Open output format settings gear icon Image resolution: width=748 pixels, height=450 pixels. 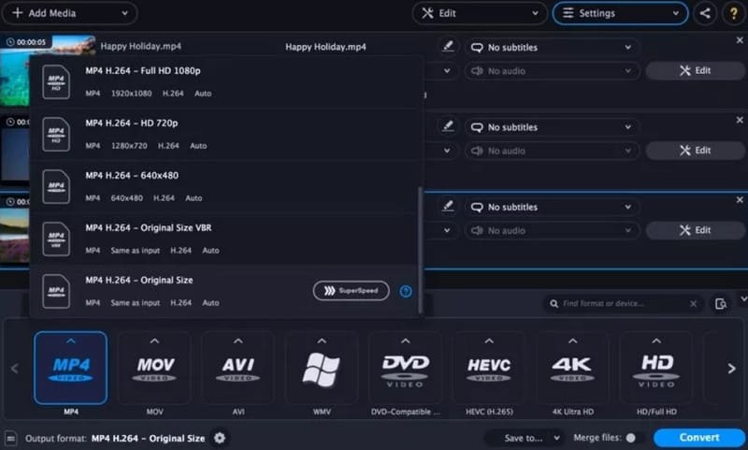(x=220, y=438)
